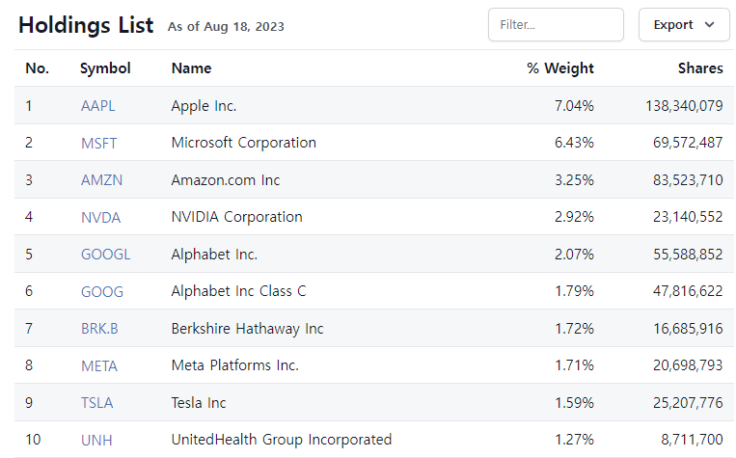The width and height of the screenshot is (736, 458).
Task: Open the GOOG ticker link
Action: point(101,291)
